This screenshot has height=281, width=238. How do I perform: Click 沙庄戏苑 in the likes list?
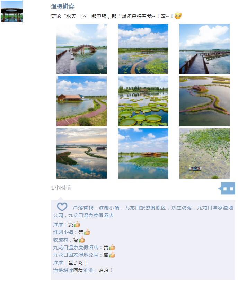pos(181,208)
